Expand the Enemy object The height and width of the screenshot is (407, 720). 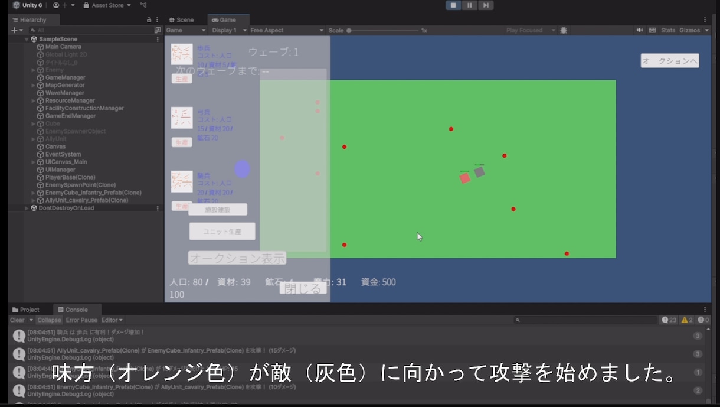point(34,70)
